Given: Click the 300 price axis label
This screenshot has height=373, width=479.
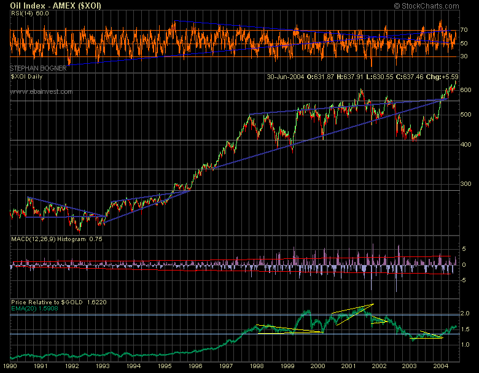Looking at the screenshot, I should pyautogui.click(x=466, y=184).
